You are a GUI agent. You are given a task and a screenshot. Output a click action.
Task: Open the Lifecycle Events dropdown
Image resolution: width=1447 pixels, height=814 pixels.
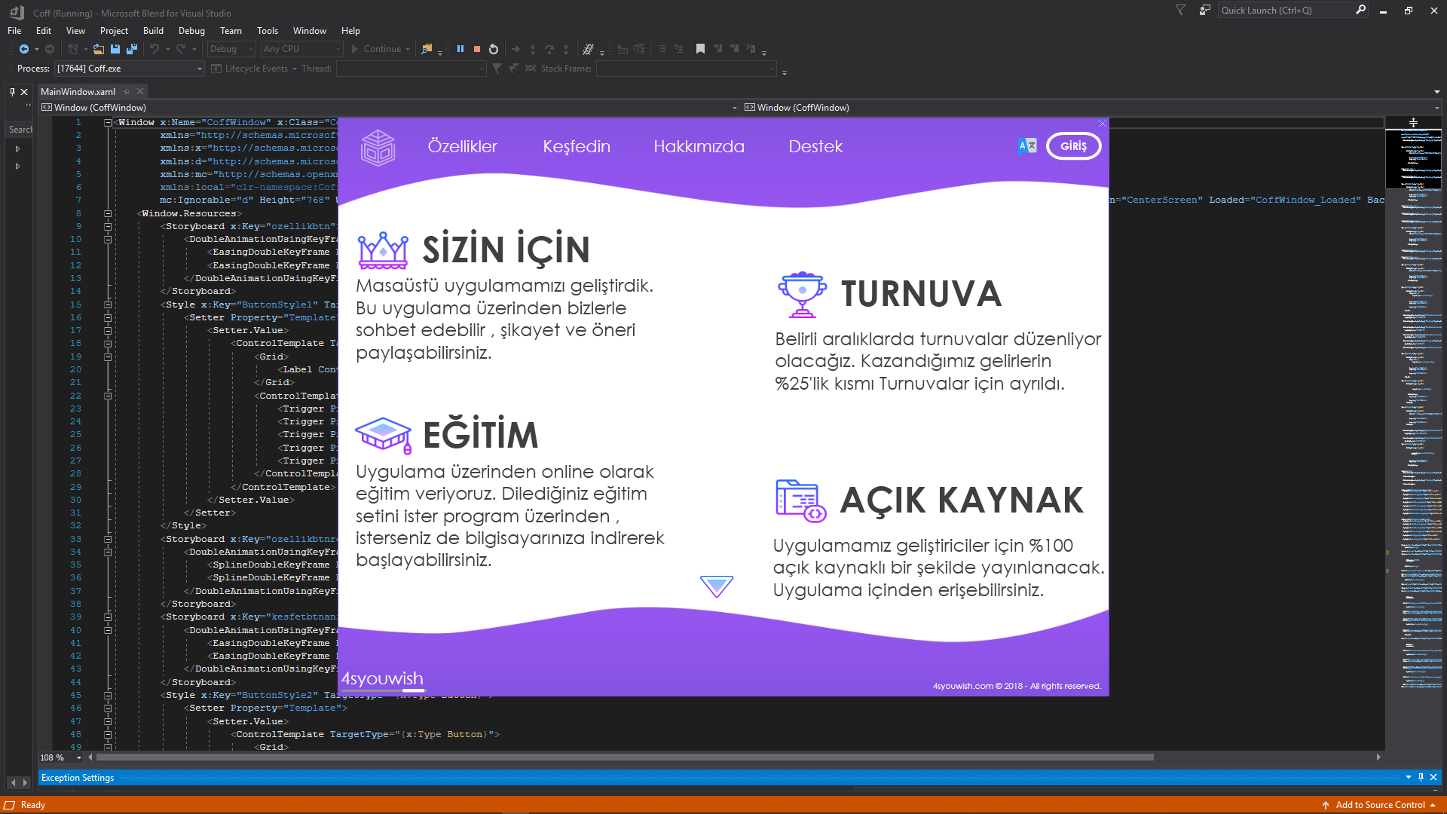pyautogui.click(x=255, y=69)
